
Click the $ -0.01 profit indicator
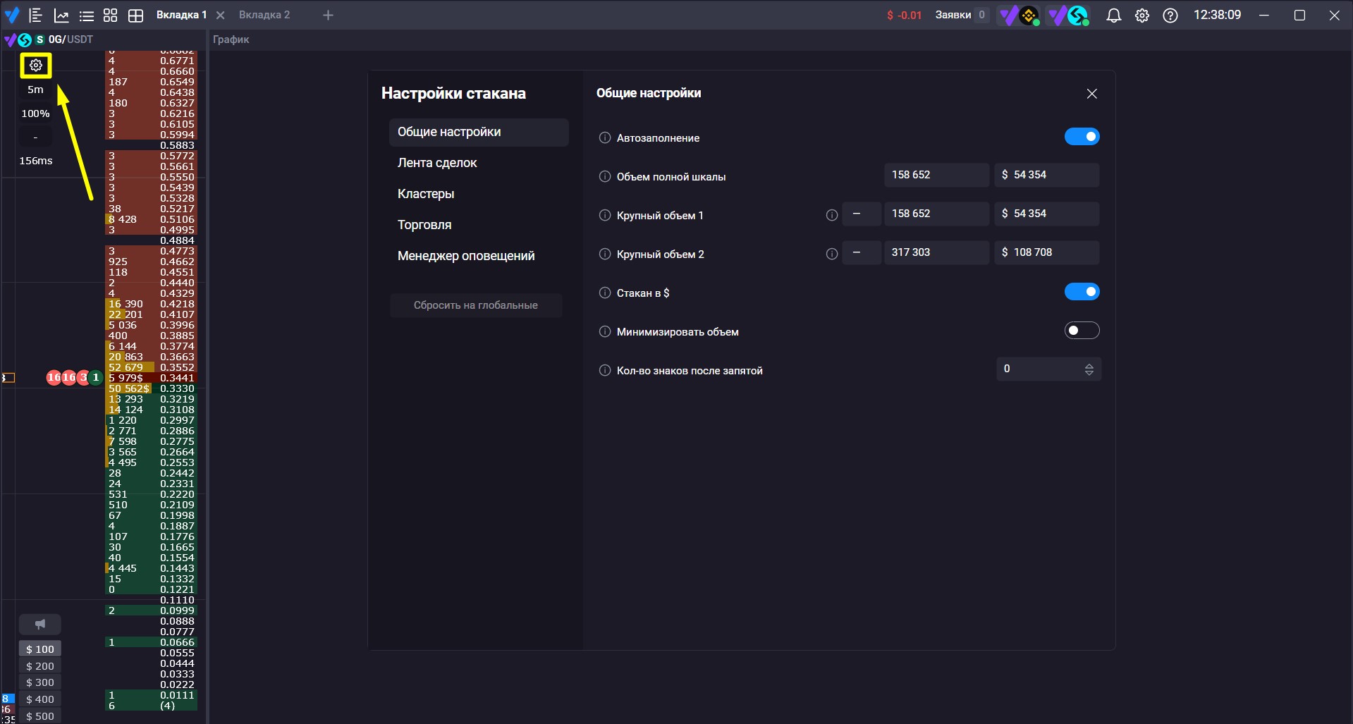pos(904,15)
